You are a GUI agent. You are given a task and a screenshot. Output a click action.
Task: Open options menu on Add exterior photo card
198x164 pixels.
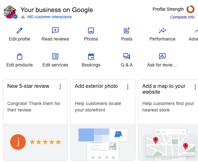click(128, 87)
